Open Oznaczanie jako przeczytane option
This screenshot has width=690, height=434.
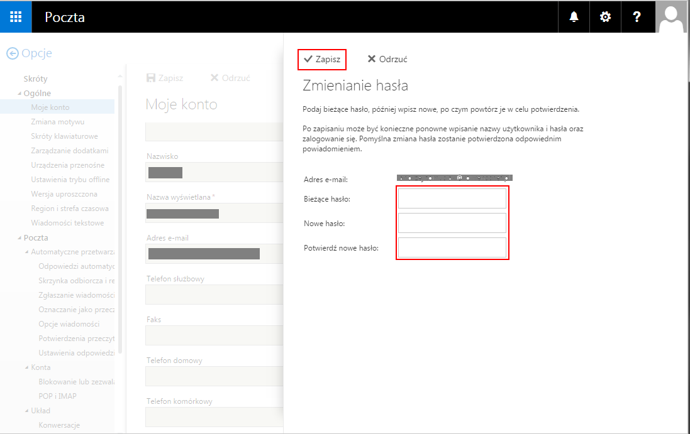pyautogui.click(x=77, y=310)
